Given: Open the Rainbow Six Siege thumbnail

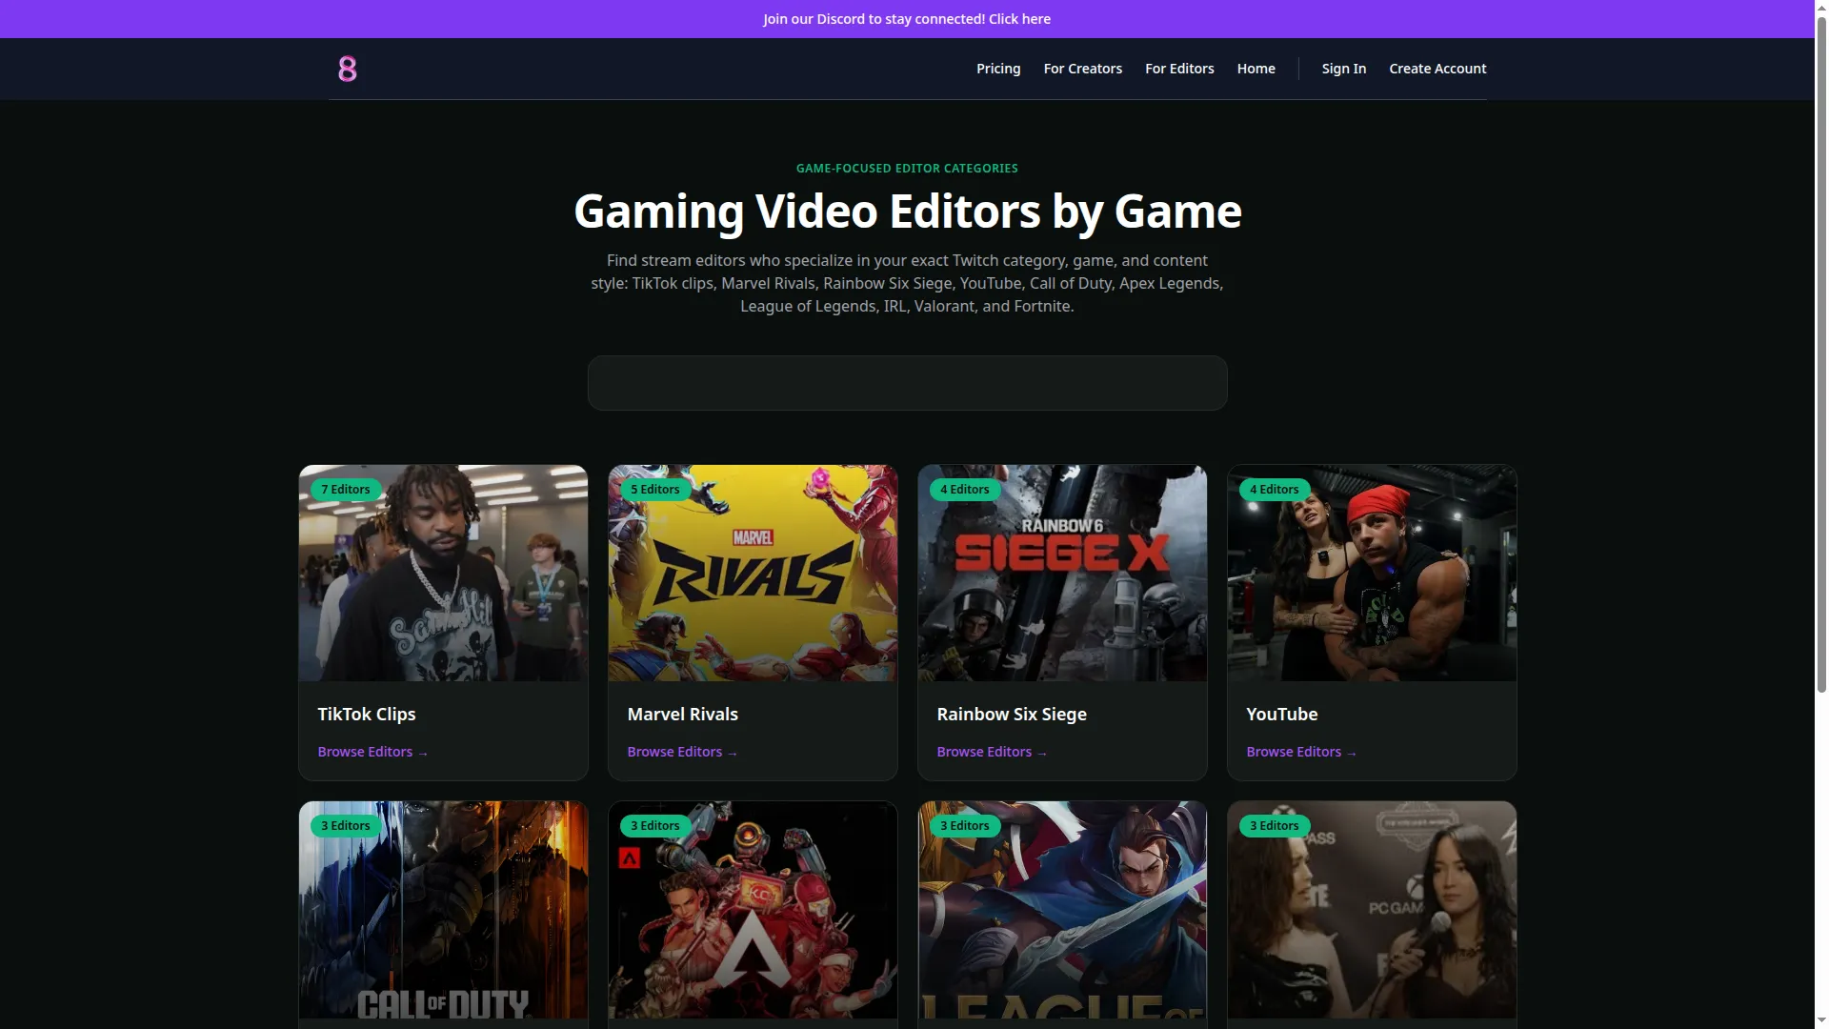Looking at the screenshot, I should 1062,573.
